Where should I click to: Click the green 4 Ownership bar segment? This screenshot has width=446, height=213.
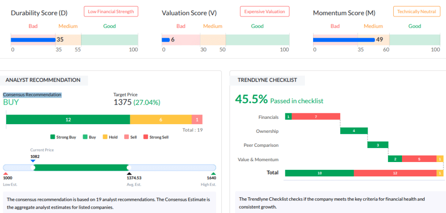(354, 131)
